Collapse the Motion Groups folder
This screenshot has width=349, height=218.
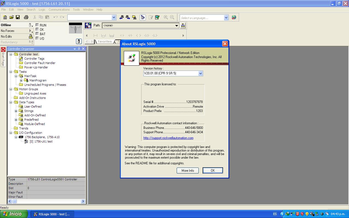pos(11,89)
